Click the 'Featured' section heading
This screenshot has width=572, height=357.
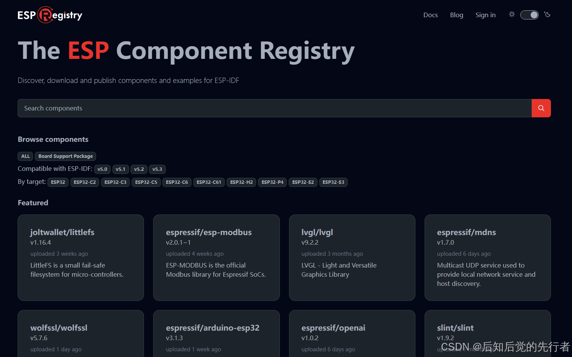click(33, 203)
